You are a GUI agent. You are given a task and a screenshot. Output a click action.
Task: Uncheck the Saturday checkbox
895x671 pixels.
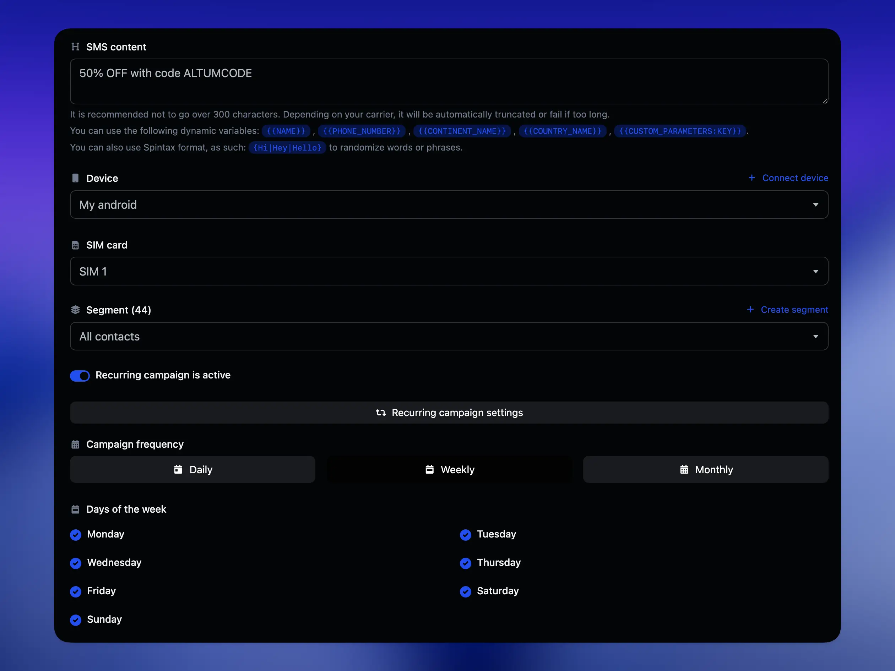click(466, 592)
